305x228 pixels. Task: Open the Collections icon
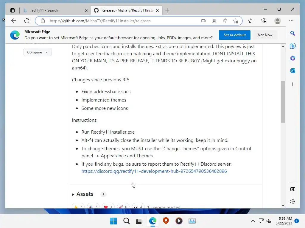(264, 21)
